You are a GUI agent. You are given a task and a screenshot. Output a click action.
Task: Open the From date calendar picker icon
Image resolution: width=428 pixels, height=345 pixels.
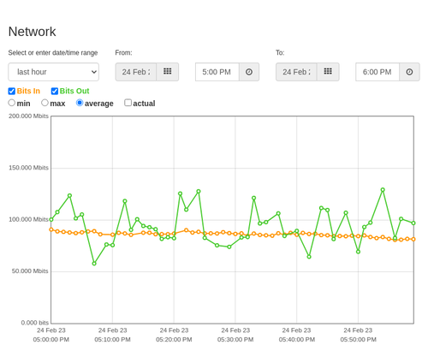(168, 72)
